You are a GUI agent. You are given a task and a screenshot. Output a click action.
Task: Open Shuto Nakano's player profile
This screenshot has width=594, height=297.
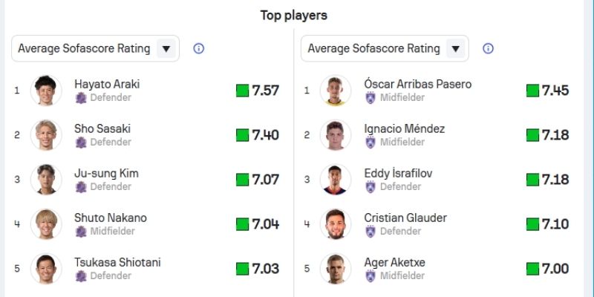111,218
